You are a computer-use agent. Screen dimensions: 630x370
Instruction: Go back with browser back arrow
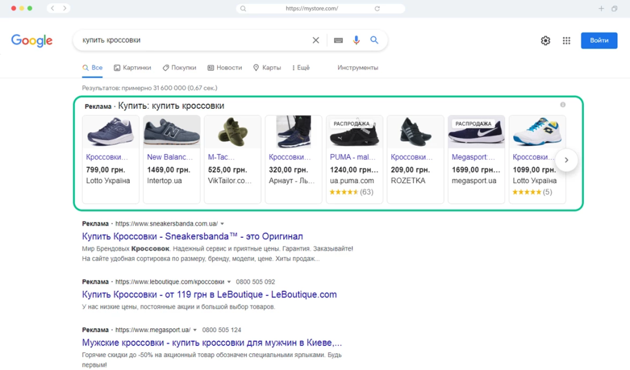52,9
